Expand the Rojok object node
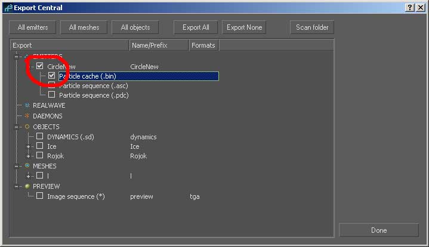 pyautogui.click(x=29, y=156)
